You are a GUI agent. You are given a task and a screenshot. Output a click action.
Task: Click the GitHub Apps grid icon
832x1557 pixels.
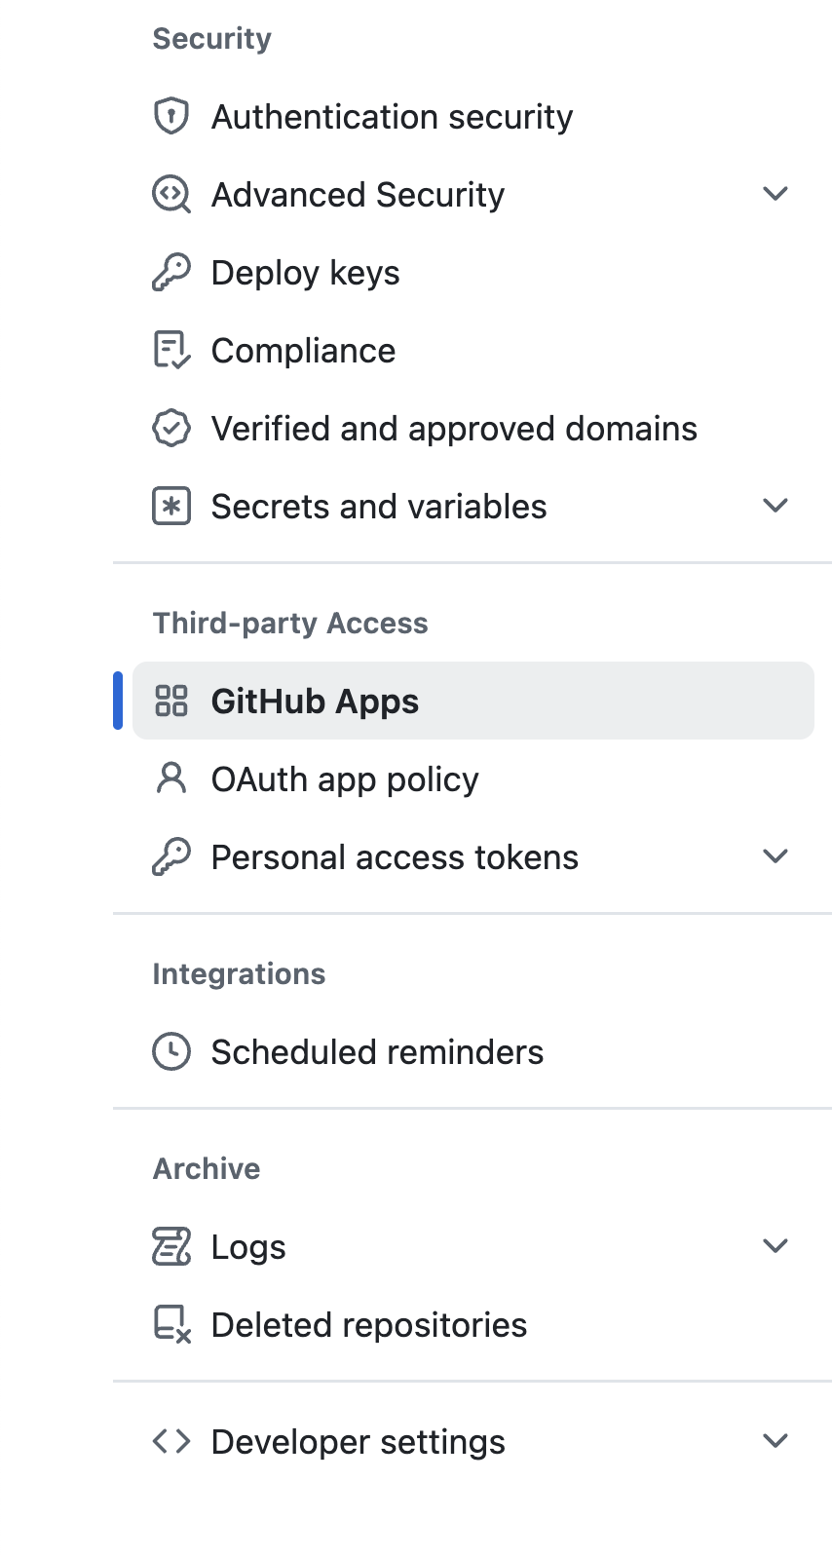click(x=171, y=701)
